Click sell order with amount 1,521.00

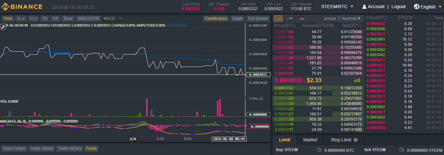pos(318,58)
